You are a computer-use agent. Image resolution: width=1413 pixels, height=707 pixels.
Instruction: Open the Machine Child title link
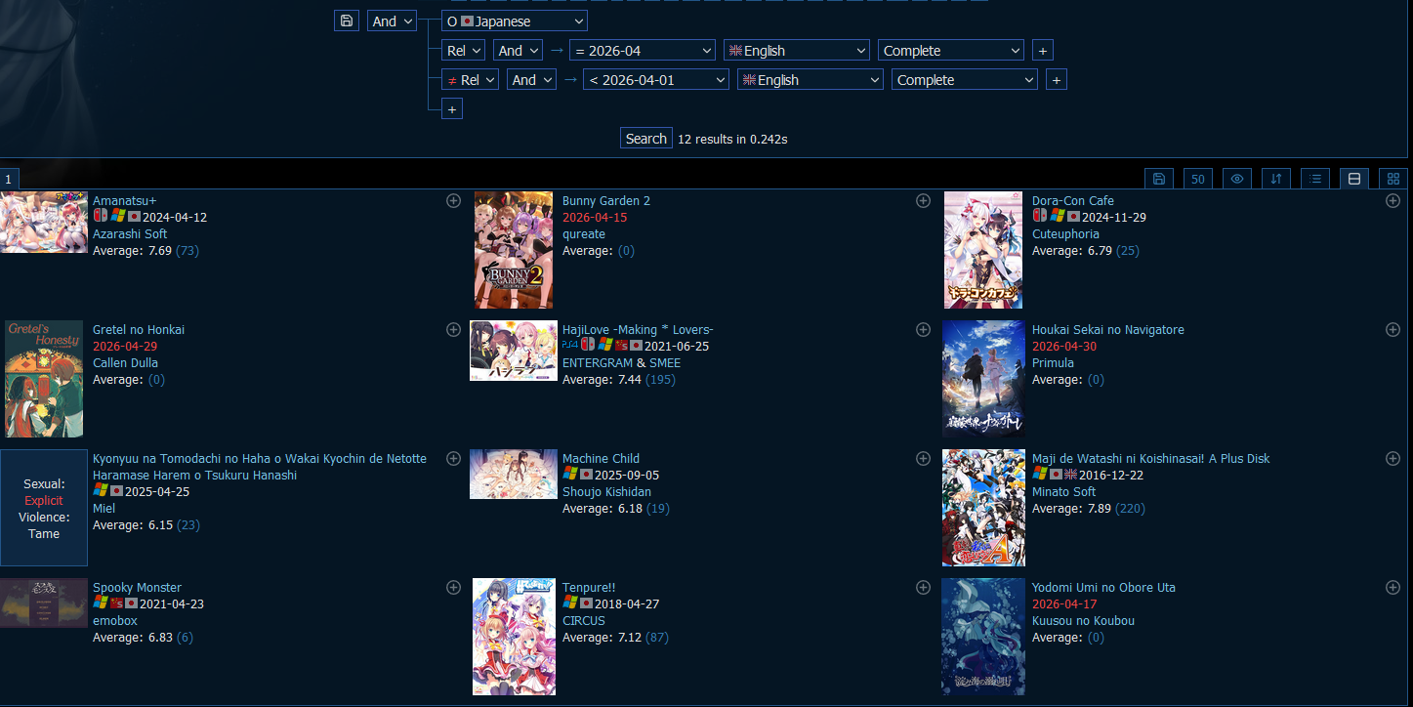pos(601,458)
